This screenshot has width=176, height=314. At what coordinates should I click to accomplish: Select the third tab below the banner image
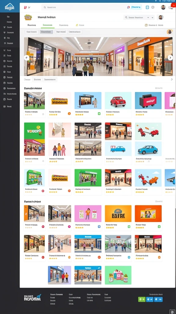pos(50,79)
